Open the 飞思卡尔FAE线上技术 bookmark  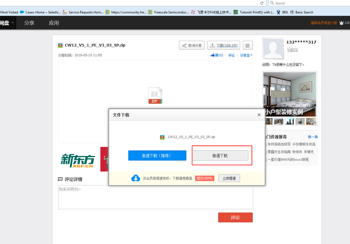(211, 12)
